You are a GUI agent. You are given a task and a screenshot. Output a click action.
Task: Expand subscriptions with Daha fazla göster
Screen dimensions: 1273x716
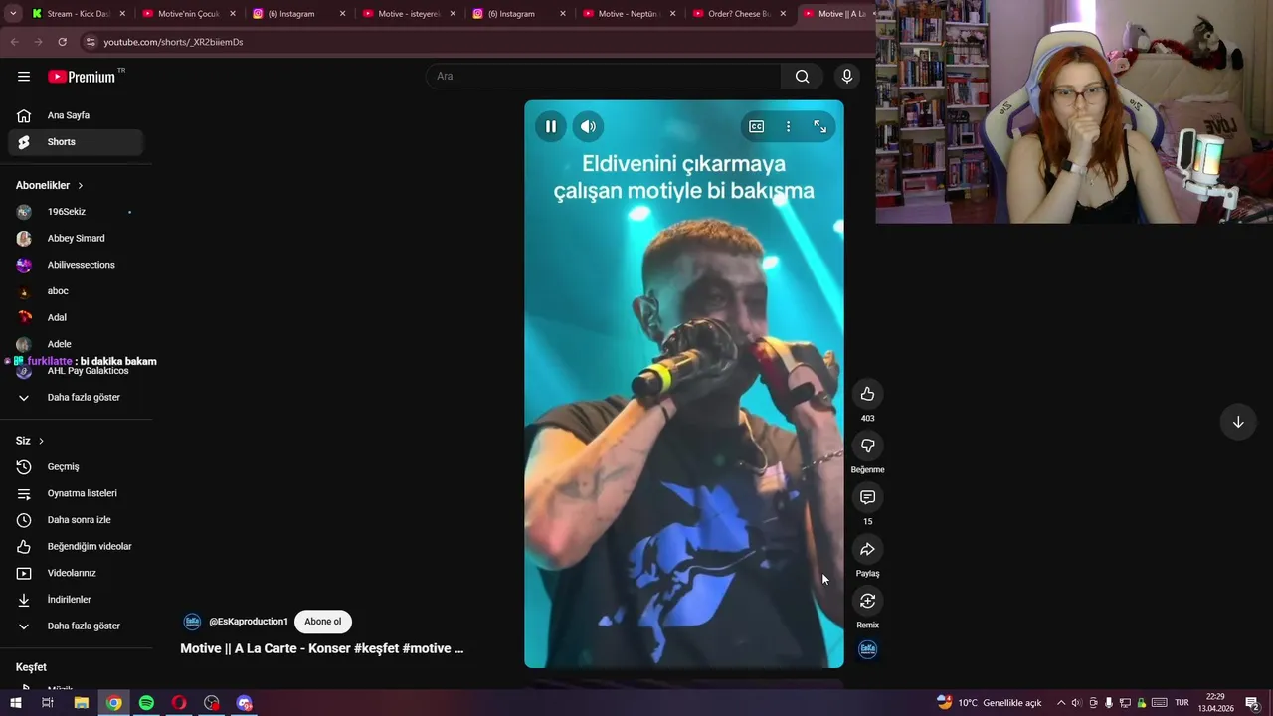(x=76, y=398)
